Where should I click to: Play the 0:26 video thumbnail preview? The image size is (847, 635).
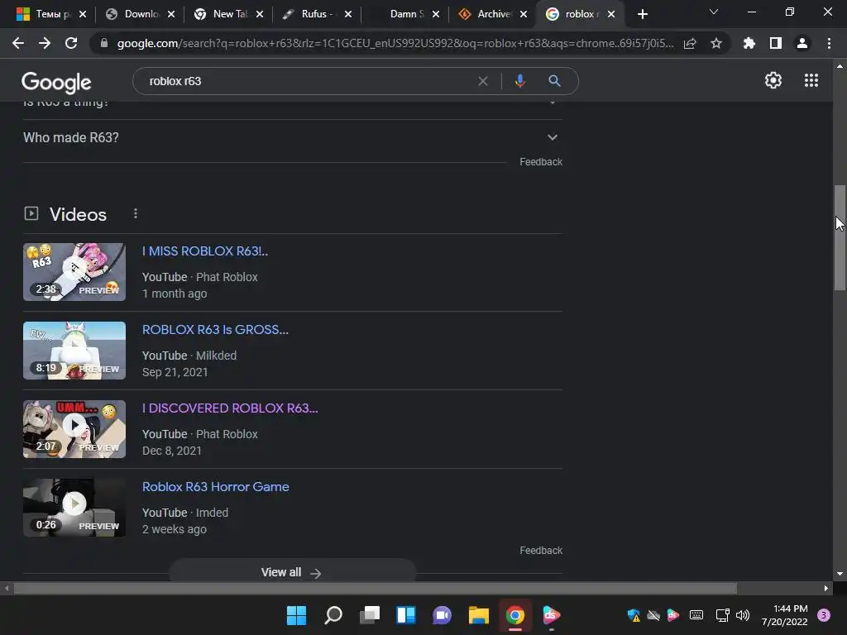(74, 508)
